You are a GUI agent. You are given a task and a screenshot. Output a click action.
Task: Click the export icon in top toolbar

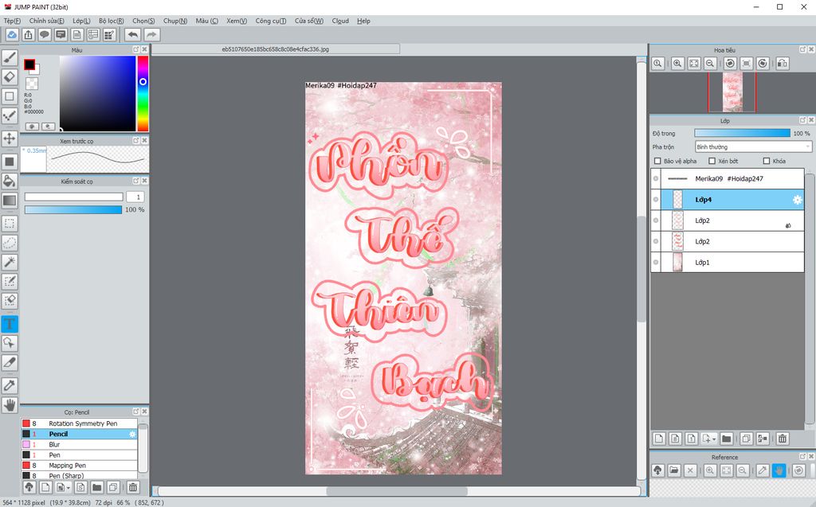(x=28, y=35)
